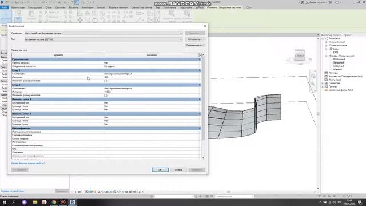Select the Modify arrow tool in ribbon
Screen dimensions: 366x206
coord(6,16)
